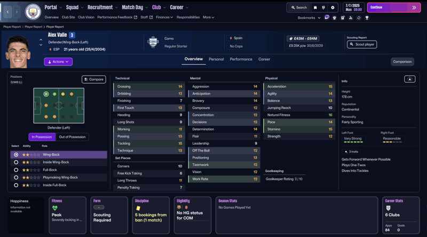The height and width of the screenshot is (237, 427).
Task: Open the clipboard bookmark icon
Action: tap(343, 18)
